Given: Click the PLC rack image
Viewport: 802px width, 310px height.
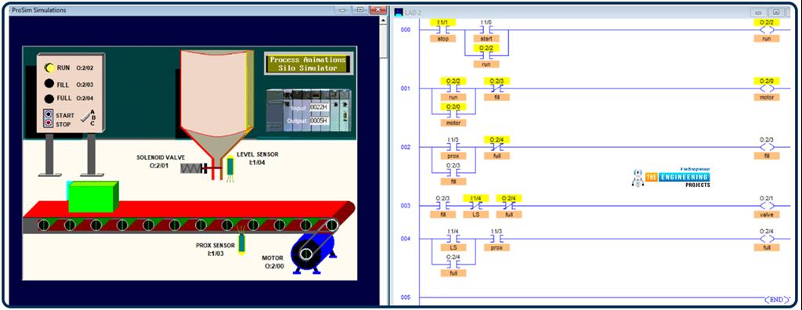Looking at the screenshot, I should tap(309, 111).
